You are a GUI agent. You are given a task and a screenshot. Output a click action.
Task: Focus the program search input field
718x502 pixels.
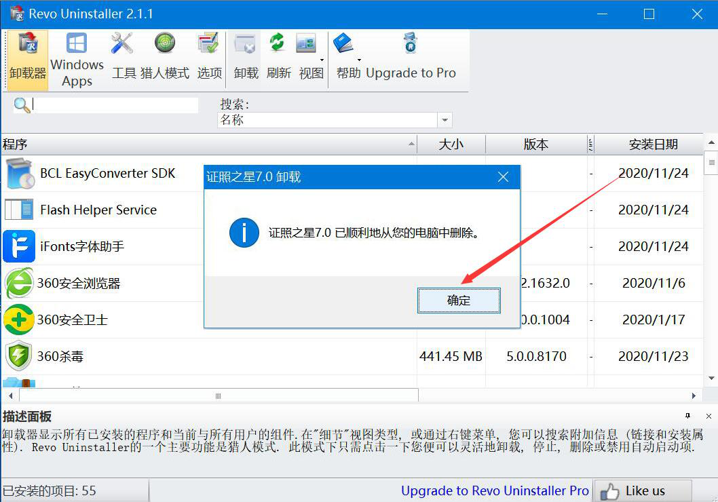tap(115, 105)
